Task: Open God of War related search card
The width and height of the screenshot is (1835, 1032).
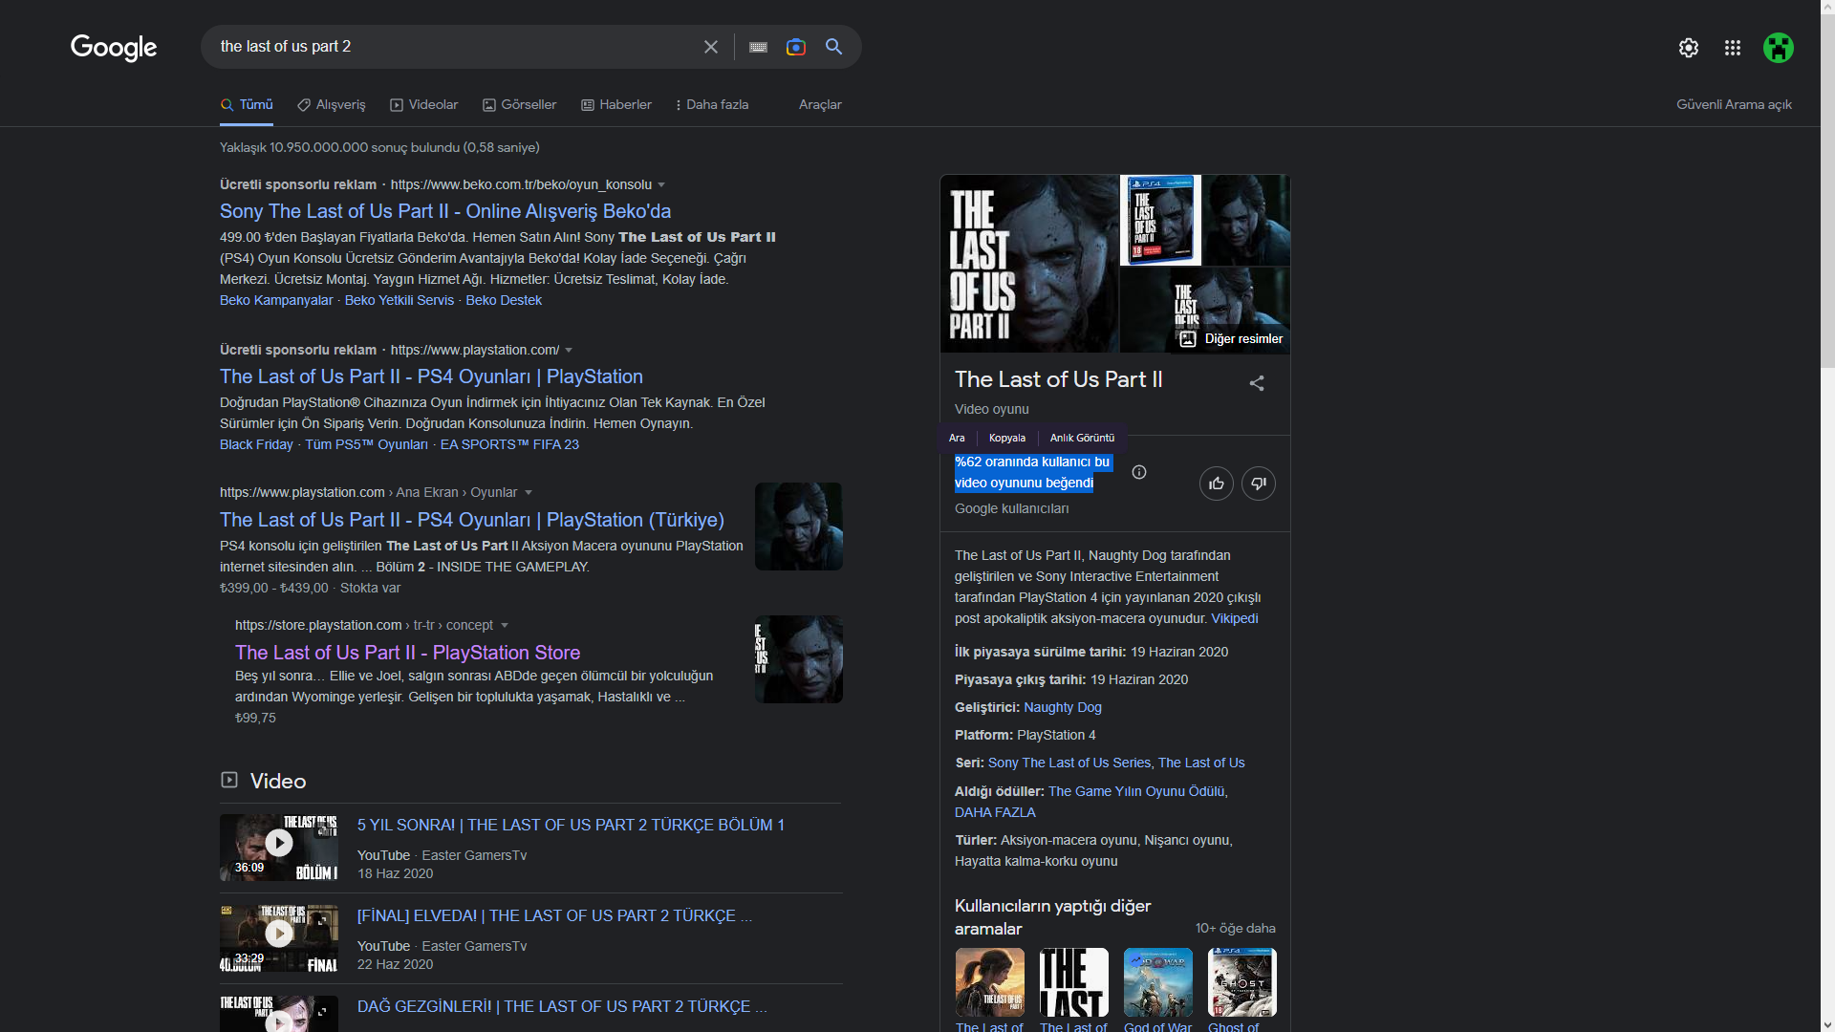Action: (x=1158, y=990)
